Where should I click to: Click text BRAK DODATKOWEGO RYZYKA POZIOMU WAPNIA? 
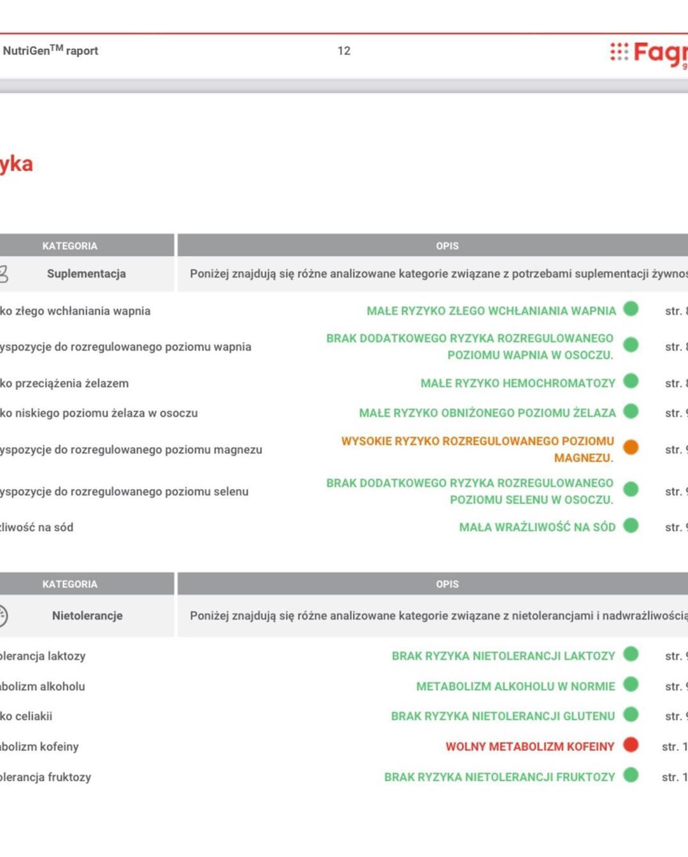(470, 346)
